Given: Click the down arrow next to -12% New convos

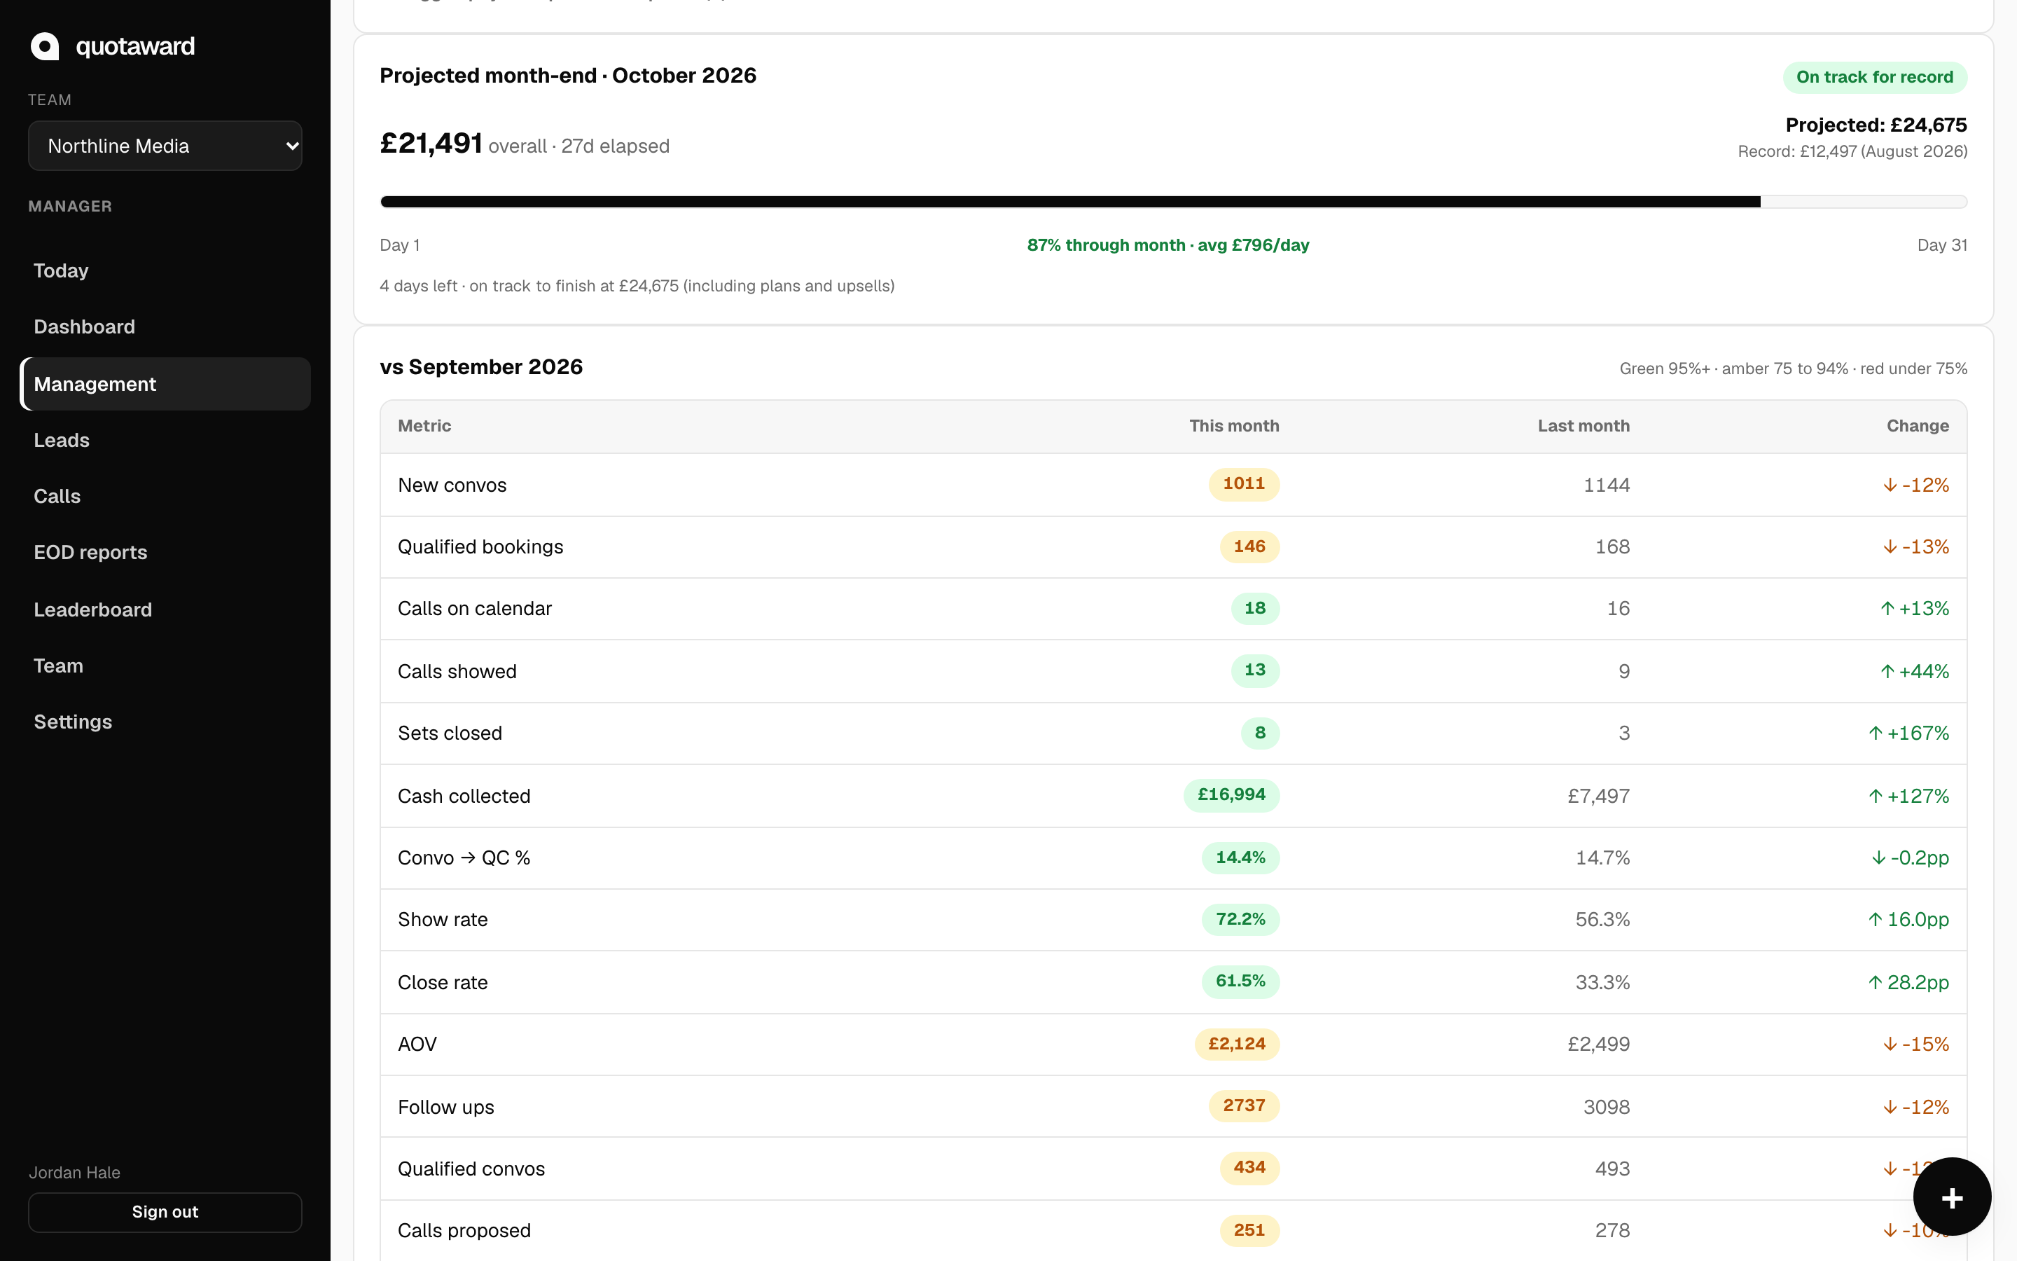Looking at the screenshot, I should pos(1890,485).
